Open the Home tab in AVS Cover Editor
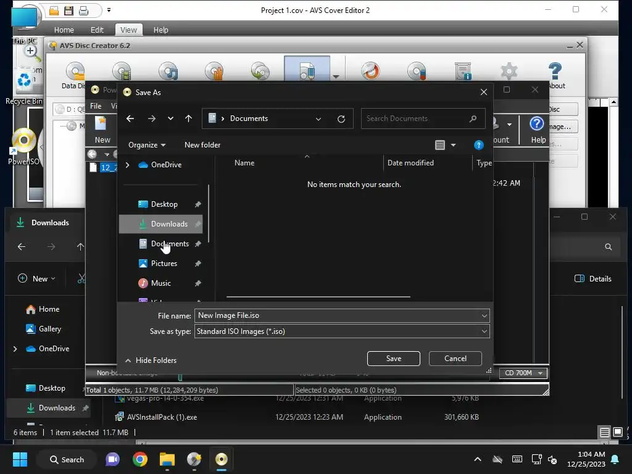Viewport: 632px width, 474px height. 64,30
